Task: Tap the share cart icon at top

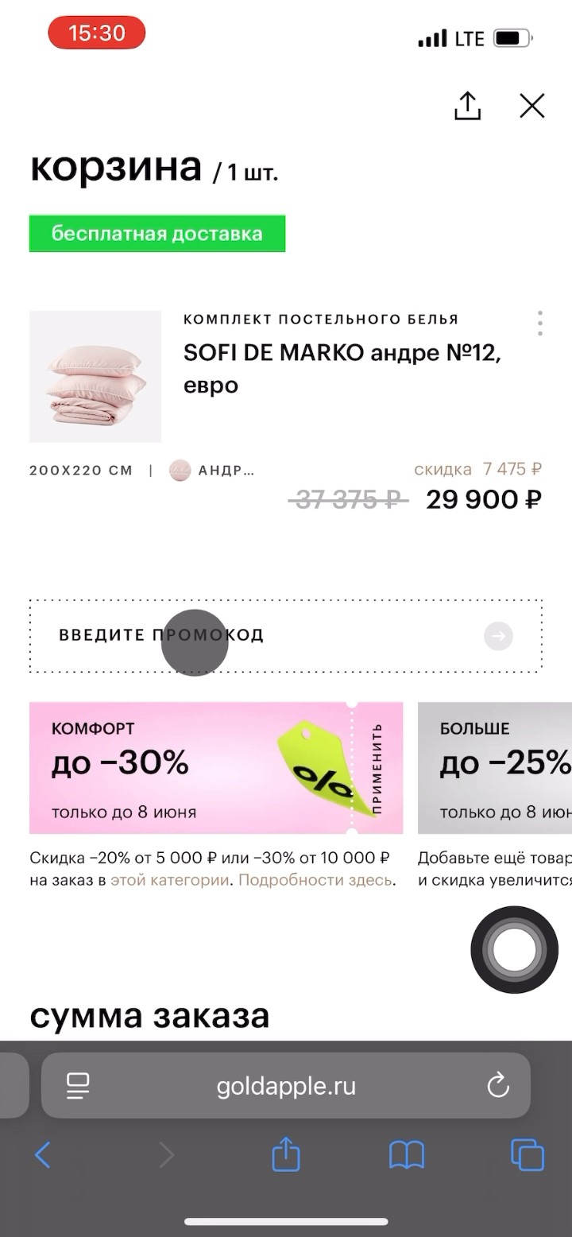Action: point(467,106)
